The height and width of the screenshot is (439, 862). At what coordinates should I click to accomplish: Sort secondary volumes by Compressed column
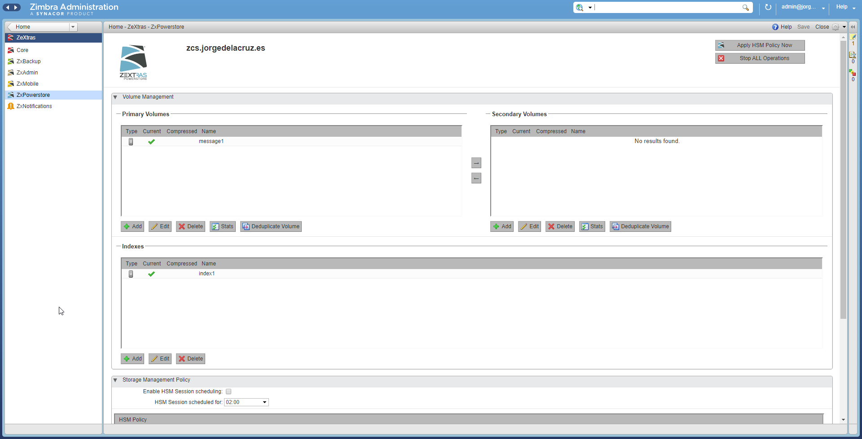pos(551,131)
